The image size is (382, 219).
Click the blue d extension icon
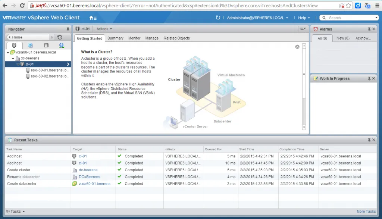tap(358, 5)
